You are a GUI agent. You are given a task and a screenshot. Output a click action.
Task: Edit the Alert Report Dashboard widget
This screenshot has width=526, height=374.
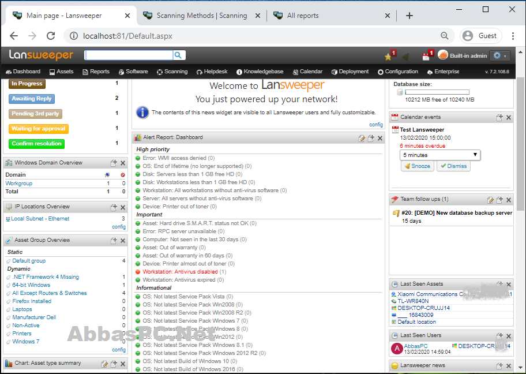point(361,138)
